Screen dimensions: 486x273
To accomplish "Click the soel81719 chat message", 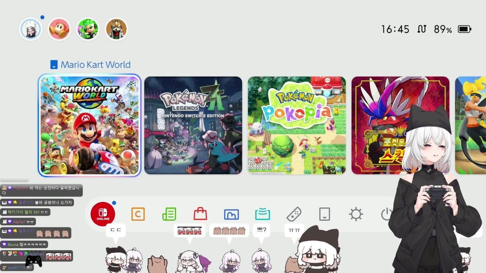I will (17, 268).
